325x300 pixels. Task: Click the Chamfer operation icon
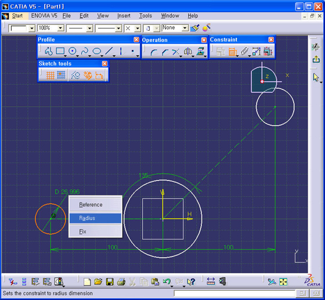click(x=165, y=52)
